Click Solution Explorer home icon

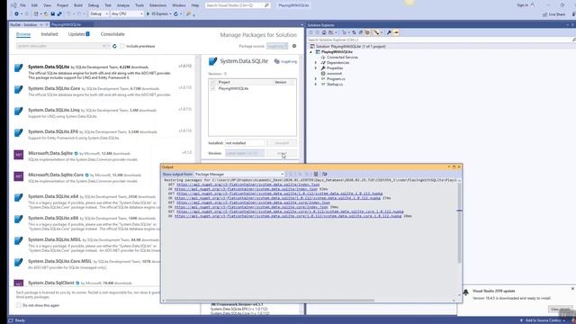pyautogui.click(x=324, y=32)
